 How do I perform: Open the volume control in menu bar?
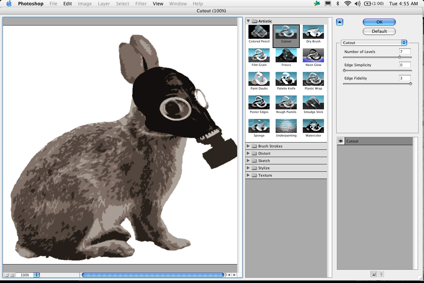pos(357,4)
